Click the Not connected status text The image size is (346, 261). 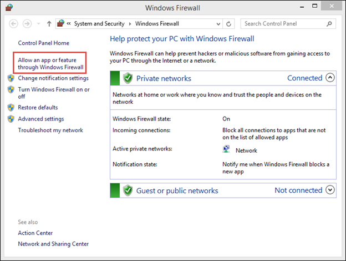click(298, 190)
